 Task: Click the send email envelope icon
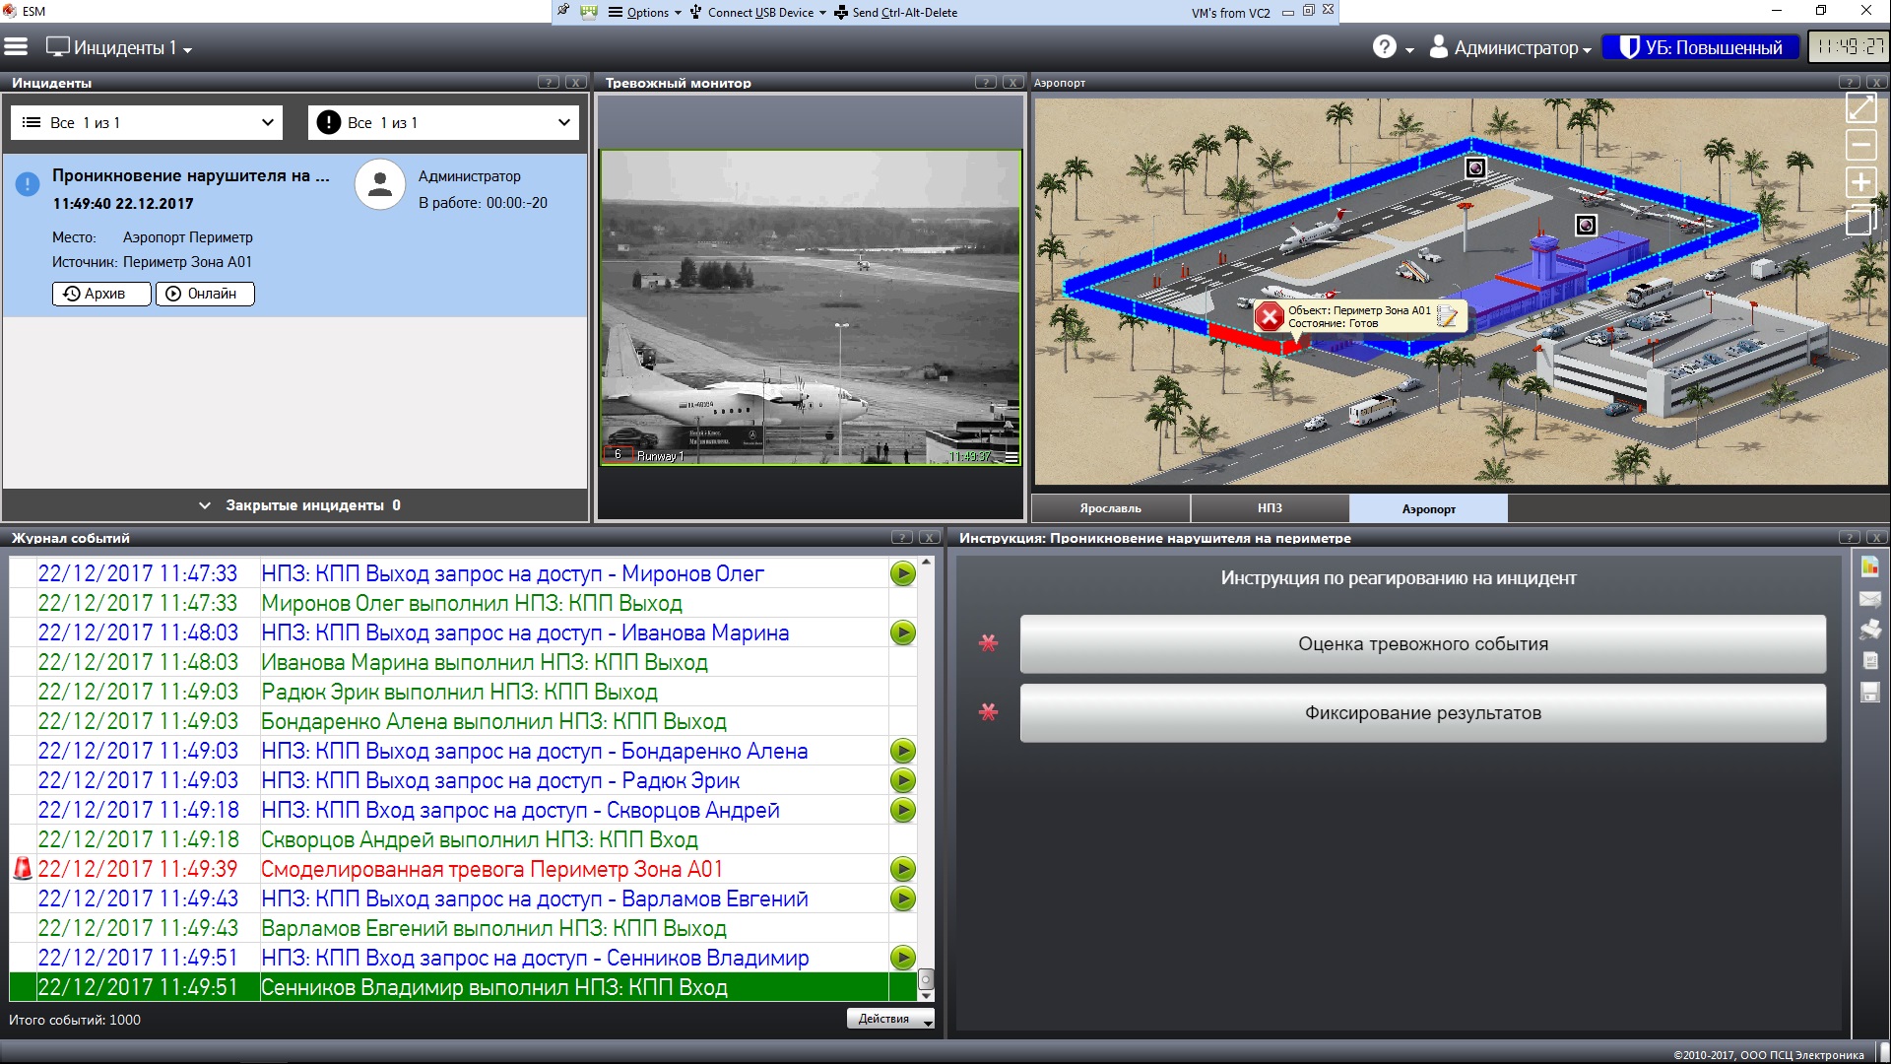point(1869,599)
